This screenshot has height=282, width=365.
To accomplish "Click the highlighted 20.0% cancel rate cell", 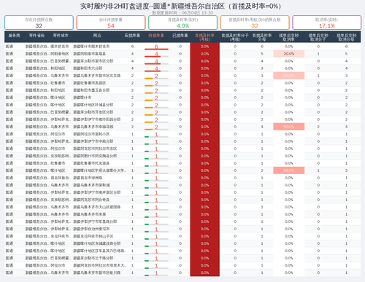I will pos(289,54).
